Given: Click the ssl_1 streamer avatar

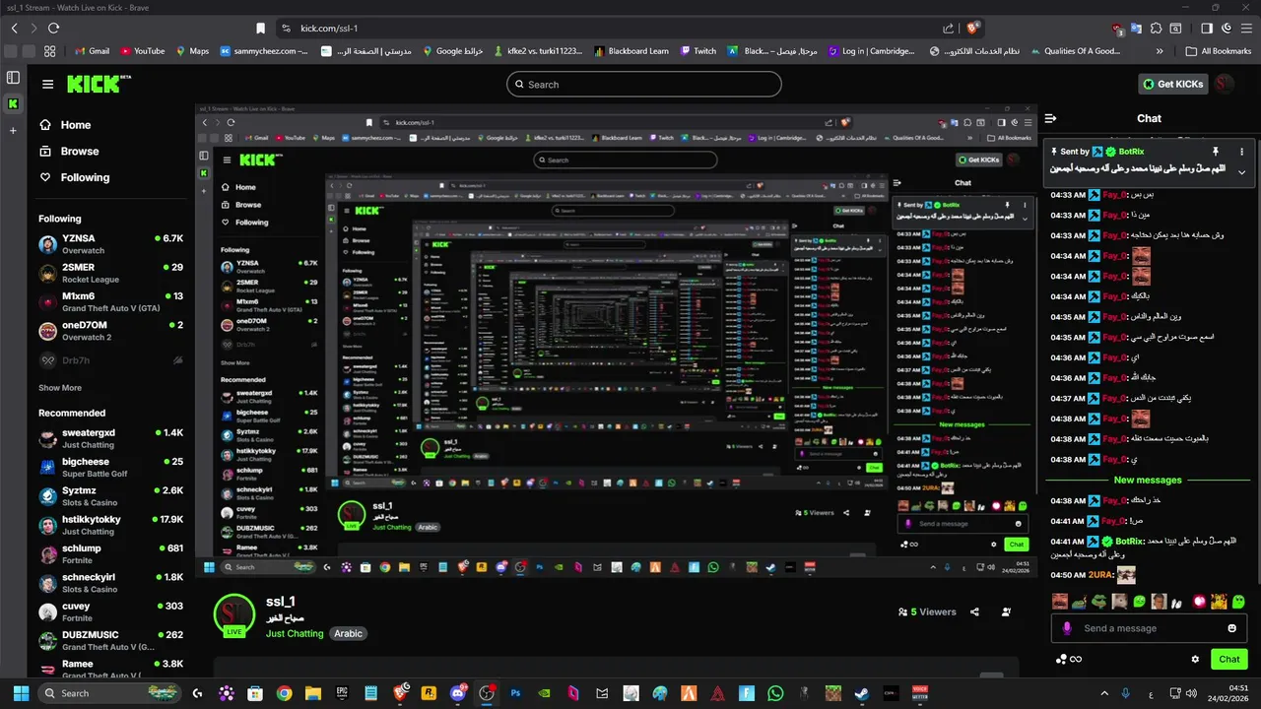Looking at the screenshot, I should point(233,613).
